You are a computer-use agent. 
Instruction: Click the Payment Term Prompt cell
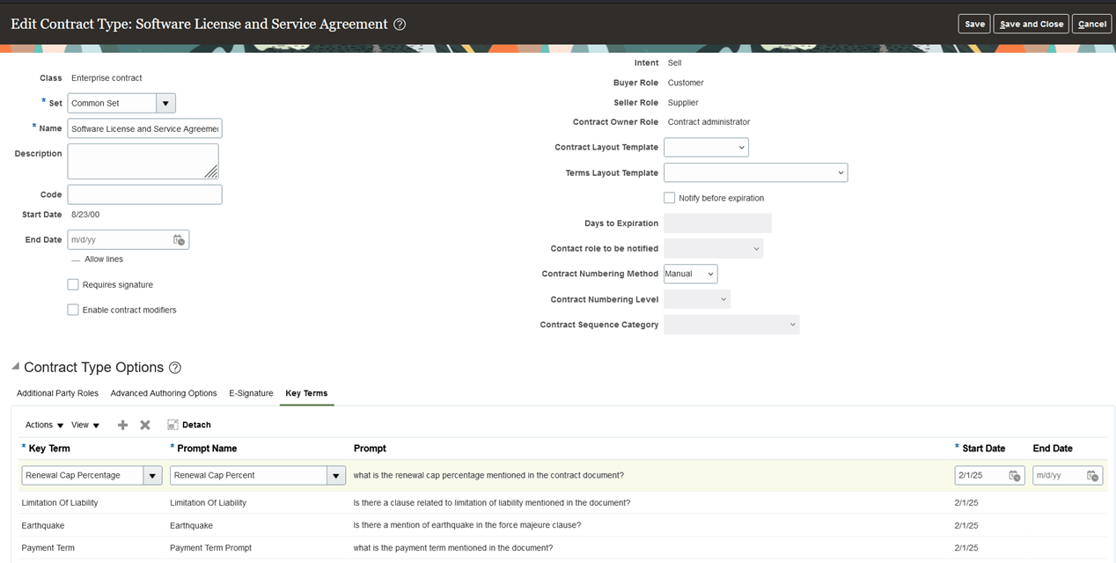click(210, 548)
